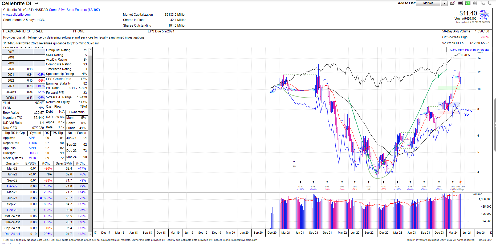Open the HUBS symbol link for HubSpot
Viewport: 496px width, 244px height.
pos(33,153)
